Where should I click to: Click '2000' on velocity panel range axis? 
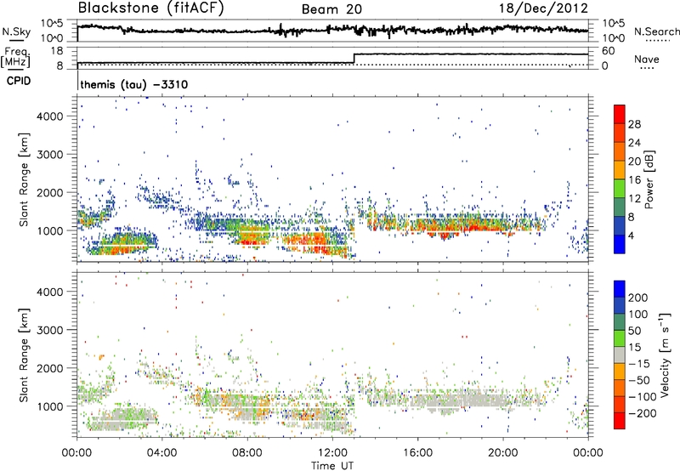tap(49, 368)
